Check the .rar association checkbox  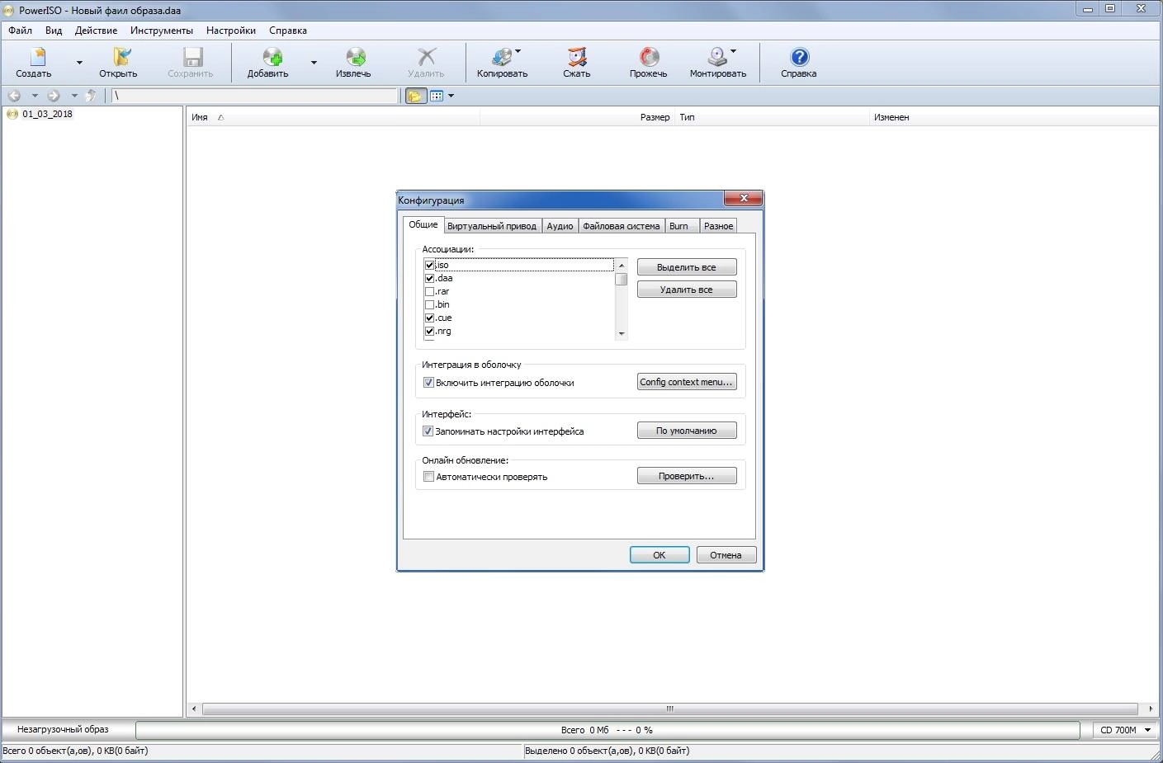coord(429,291)
